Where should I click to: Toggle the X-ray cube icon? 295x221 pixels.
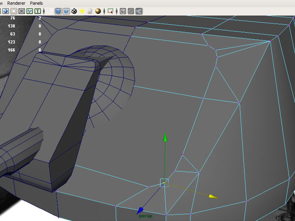coord(123,11)
